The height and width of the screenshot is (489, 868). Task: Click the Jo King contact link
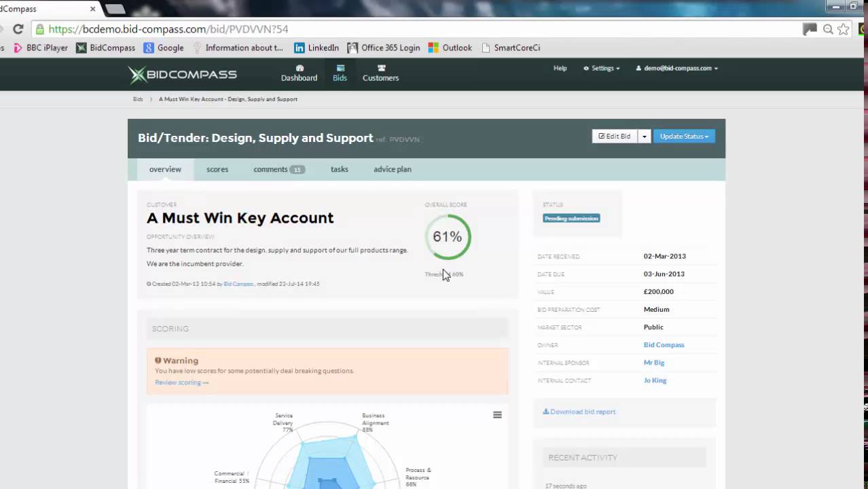(x=655, y=380)
